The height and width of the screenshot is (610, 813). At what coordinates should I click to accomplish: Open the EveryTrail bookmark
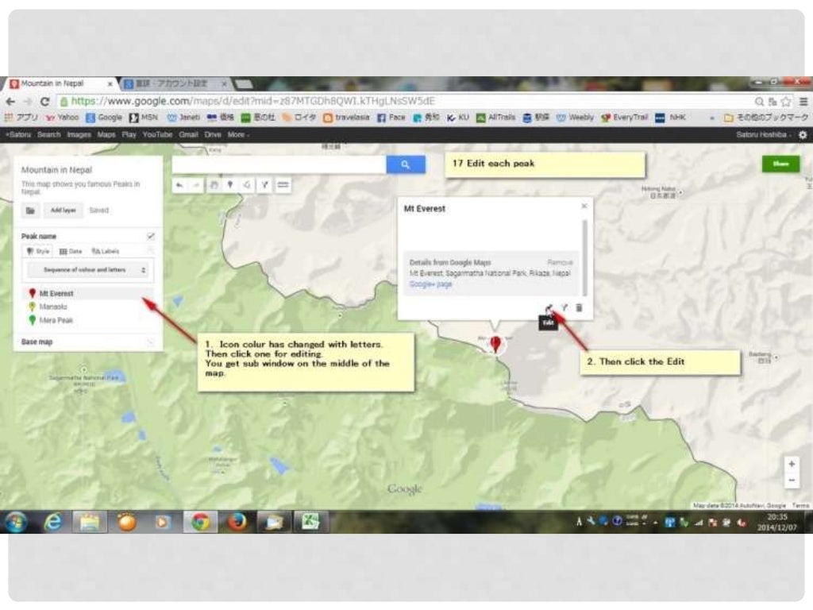coord(625,118)
